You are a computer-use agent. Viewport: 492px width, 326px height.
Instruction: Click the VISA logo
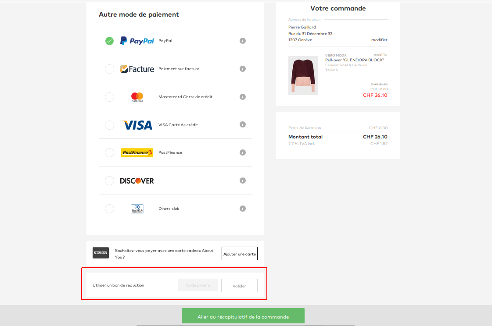[137, 124]
